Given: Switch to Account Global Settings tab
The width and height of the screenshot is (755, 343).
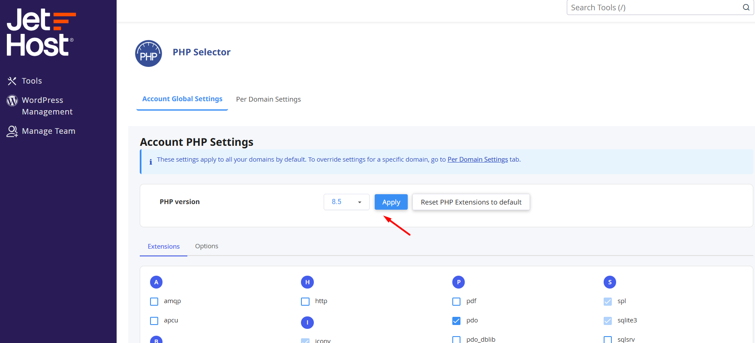Looking at the screenshot, I should 182,99.
